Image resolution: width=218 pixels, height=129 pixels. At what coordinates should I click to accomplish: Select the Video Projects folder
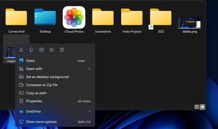(132, 17)
